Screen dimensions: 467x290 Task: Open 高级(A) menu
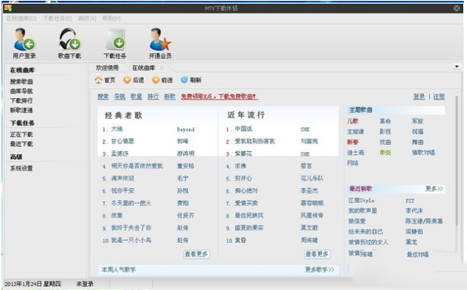click(87, 19)
